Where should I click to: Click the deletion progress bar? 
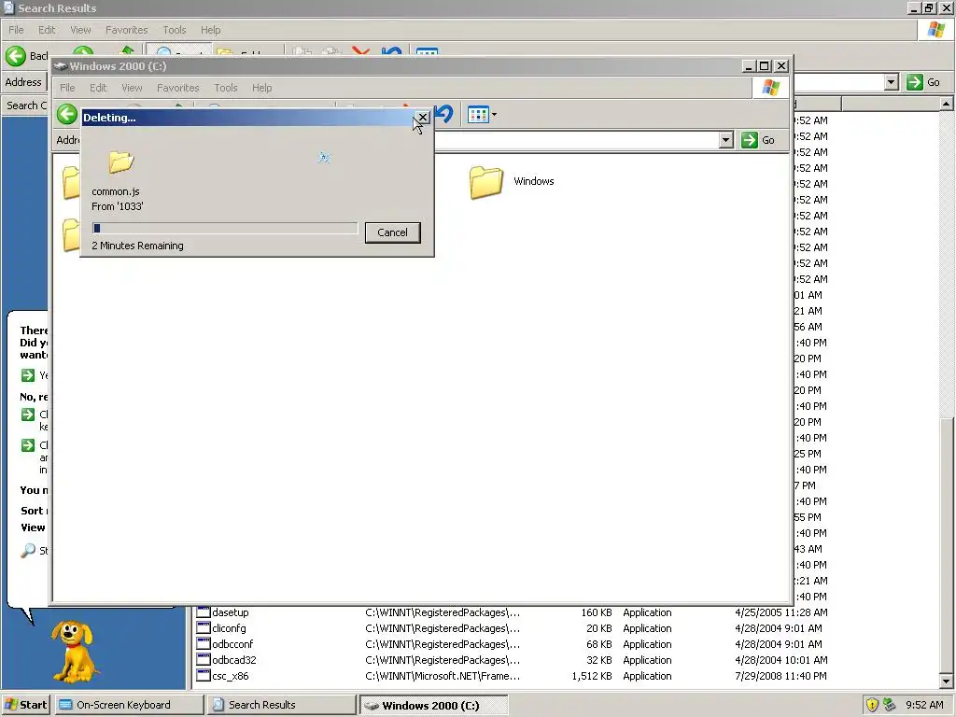224,228
